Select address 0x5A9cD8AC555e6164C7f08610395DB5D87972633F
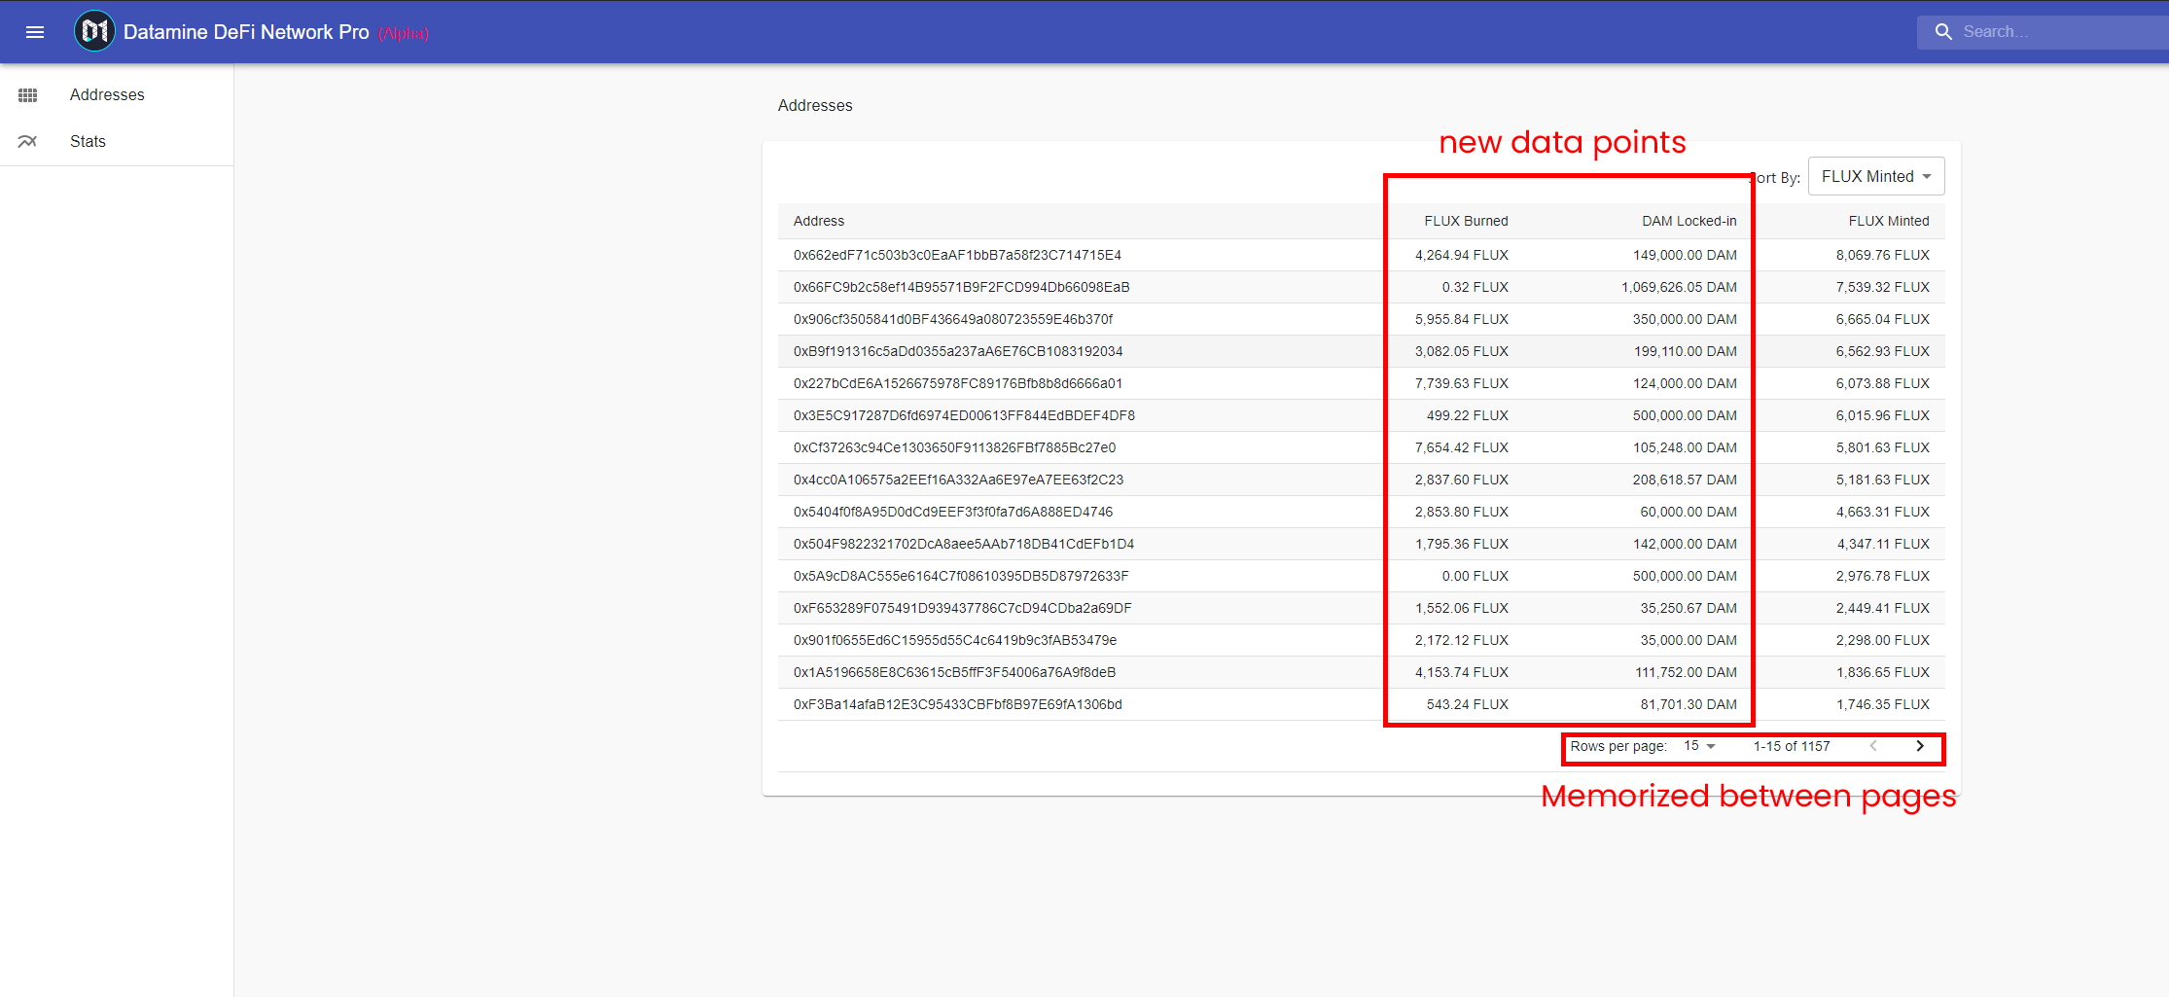This screenshot has height=997, width=2169. [x=961, y=576]
